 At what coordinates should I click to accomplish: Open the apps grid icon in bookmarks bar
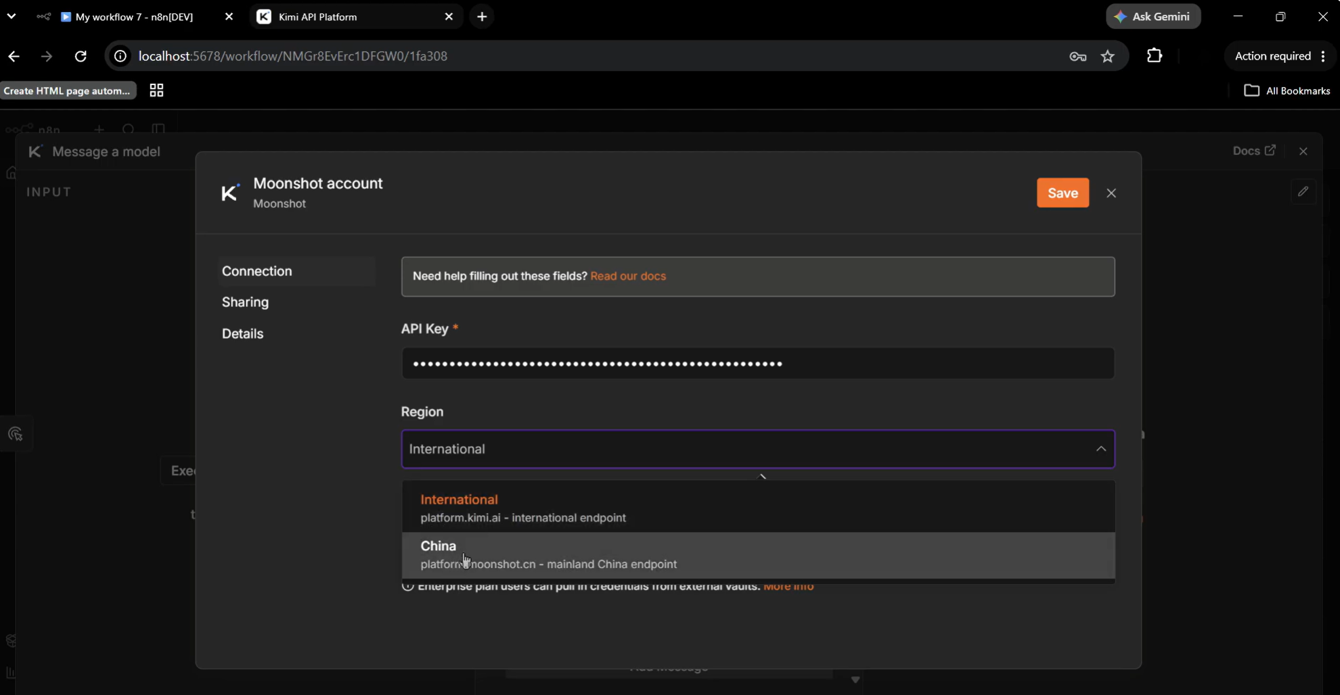pos(156,91)
